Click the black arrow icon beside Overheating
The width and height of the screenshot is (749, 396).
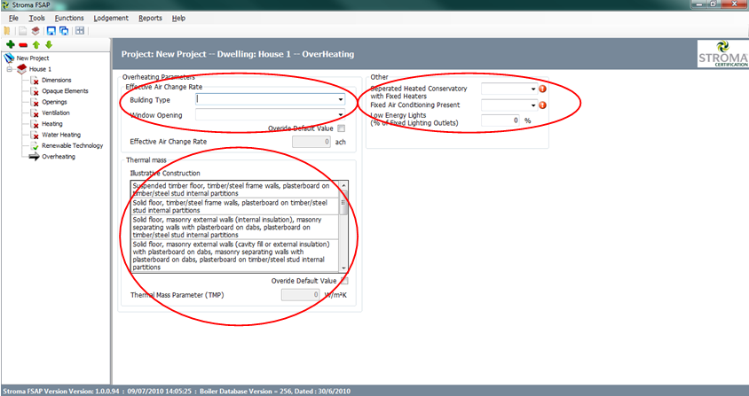point(34,157)
